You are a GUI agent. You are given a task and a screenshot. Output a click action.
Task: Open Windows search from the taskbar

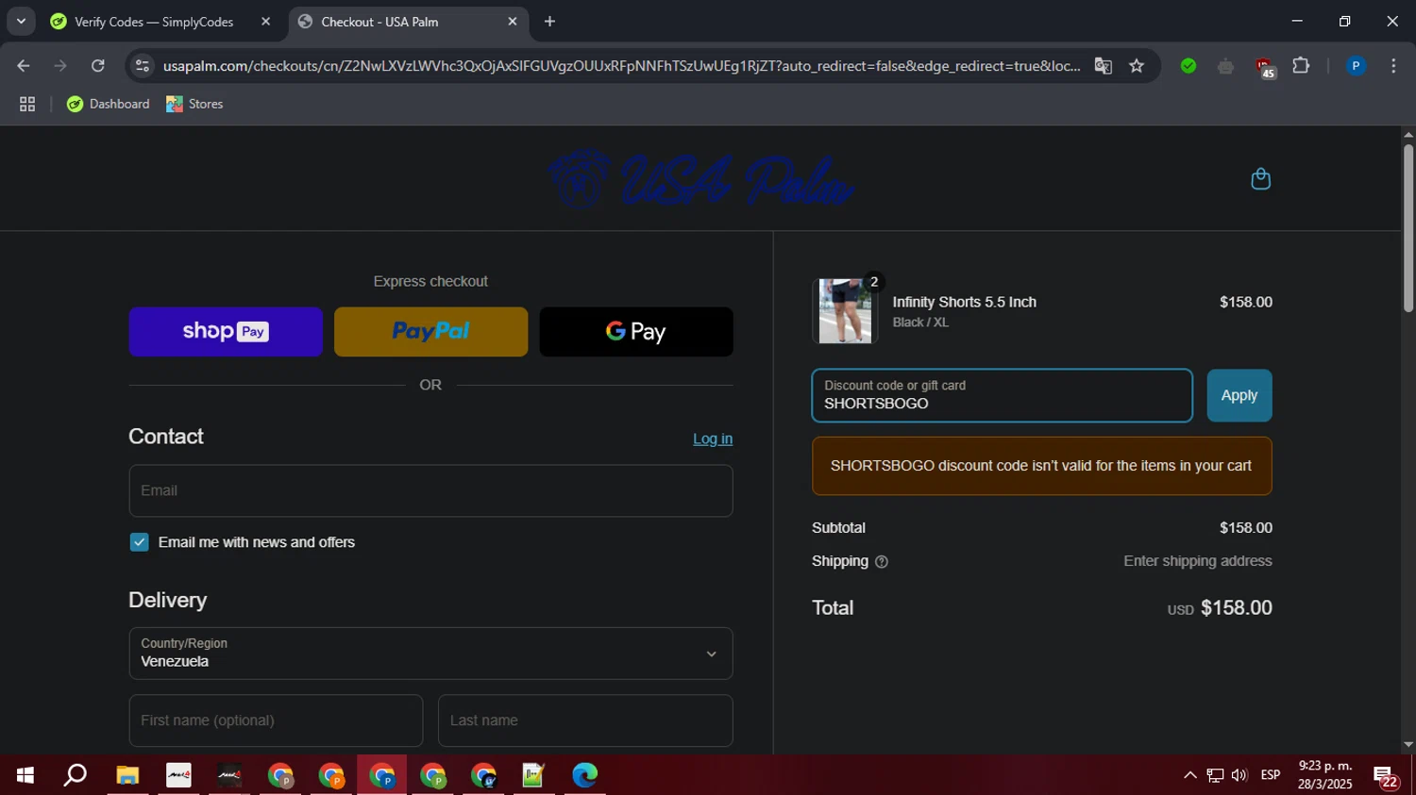[76, 775]
